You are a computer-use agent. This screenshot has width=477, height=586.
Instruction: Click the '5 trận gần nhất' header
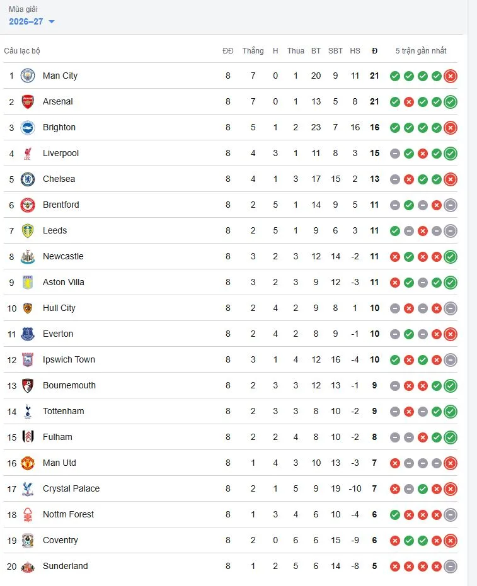pos(421,51)
